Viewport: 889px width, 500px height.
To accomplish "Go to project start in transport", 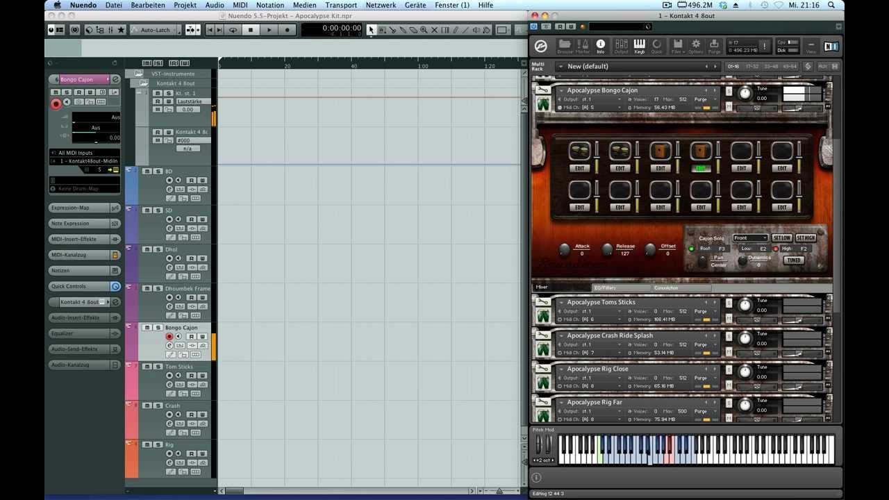I will 210,30.
